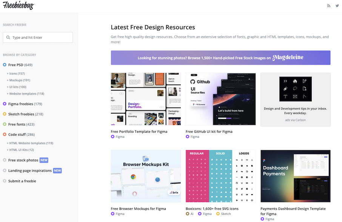The width and height of the screenshot is (342, 222).
Task: Click the Sketch tag under Boxicons
Action: click(x=223, y=214)
